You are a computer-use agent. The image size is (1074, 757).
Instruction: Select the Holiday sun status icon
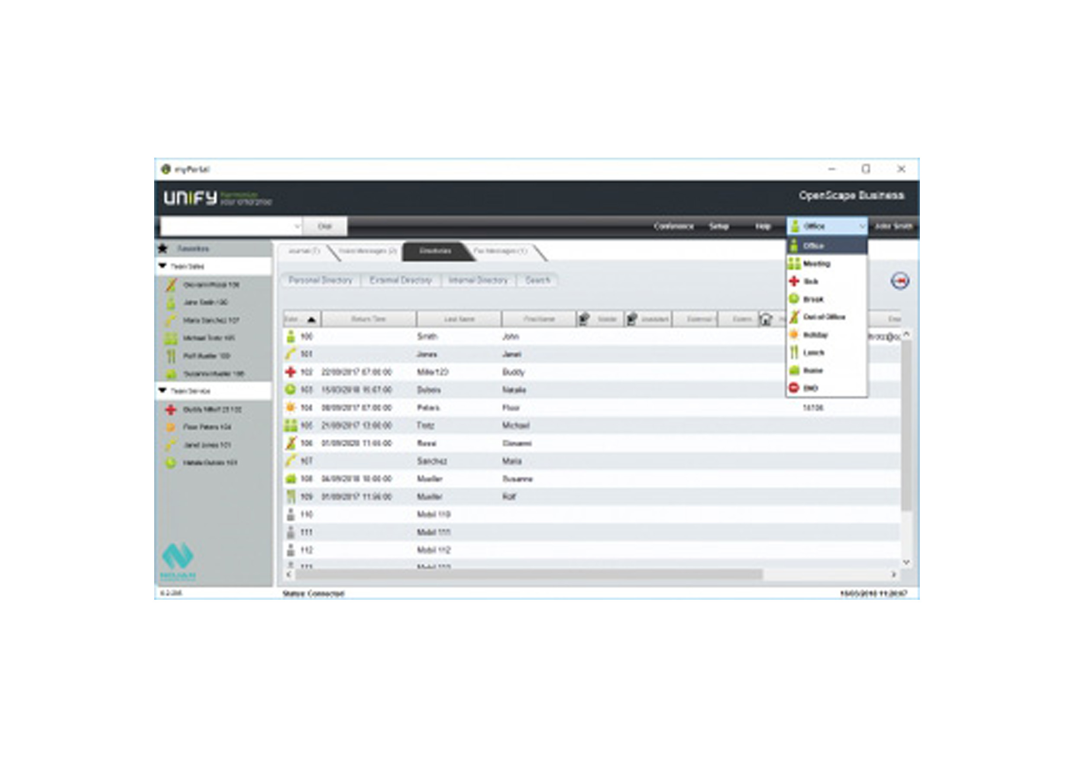[815, 334]
